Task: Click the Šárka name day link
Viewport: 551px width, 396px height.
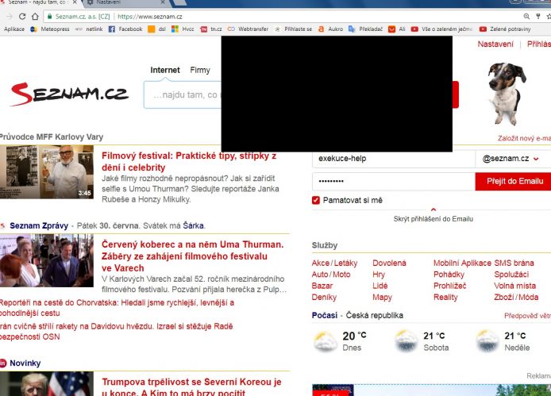Action: 193,225
